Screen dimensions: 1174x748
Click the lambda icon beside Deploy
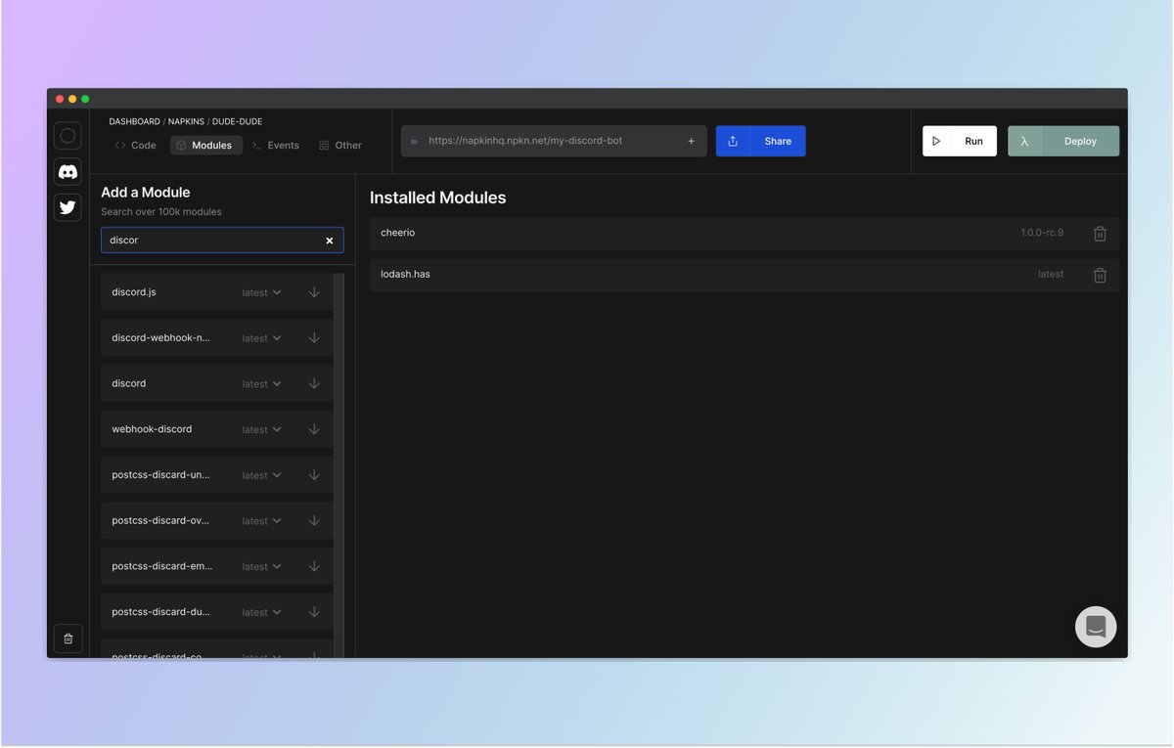[x=1024, y=141]
